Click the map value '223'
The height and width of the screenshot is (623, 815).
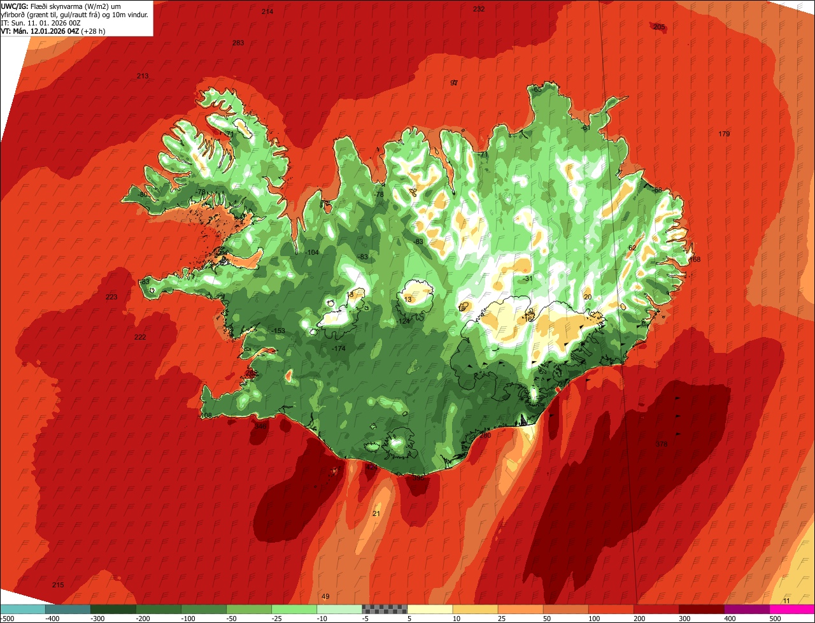(x=111, y=297)
